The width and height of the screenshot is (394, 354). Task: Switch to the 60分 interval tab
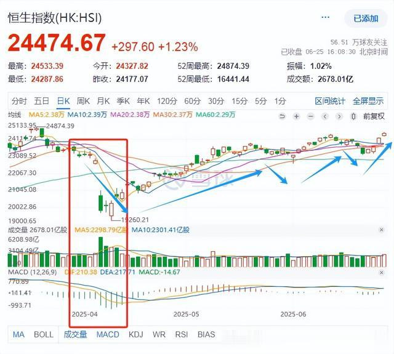(193, 101)
